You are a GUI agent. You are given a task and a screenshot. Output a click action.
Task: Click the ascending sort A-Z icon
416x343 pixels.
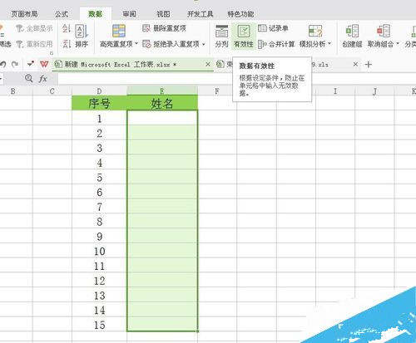67,28
